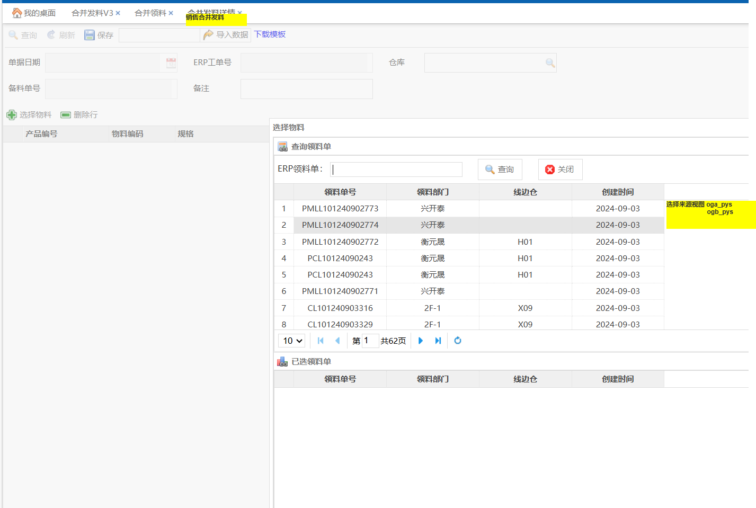
Task: Click the 选择物料 add button
Action: [x=29, y=114]
